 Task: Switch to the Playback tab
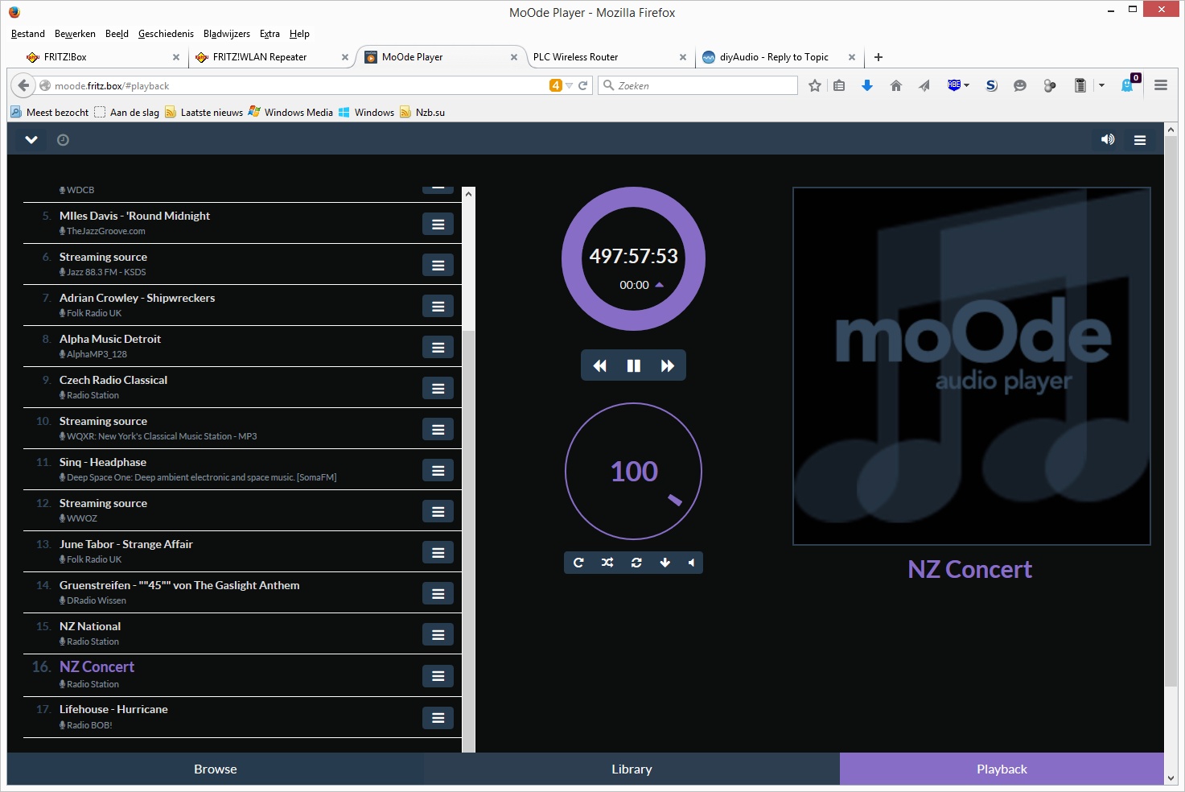click(x=1002, y=769)
